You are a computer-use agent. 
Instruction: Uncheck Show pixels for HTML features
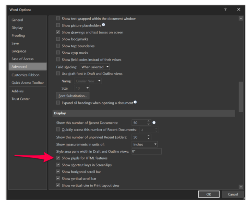coord(58,158)
